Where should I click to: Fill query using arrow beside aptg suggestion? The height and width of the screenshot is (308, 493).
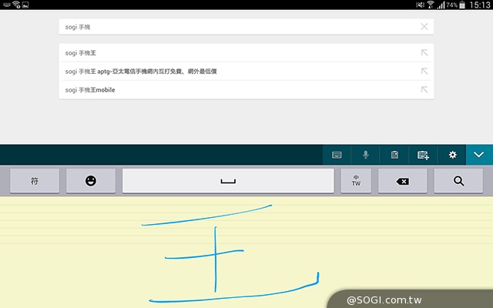[424, 72]
